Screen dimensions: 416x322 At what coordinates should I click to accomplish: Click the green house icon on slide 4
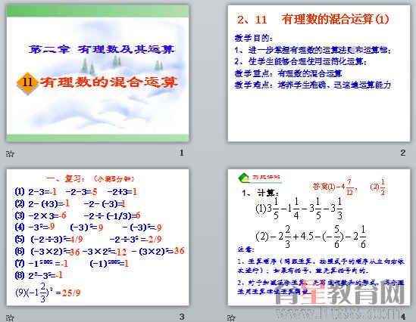click(x=243, y=178)
